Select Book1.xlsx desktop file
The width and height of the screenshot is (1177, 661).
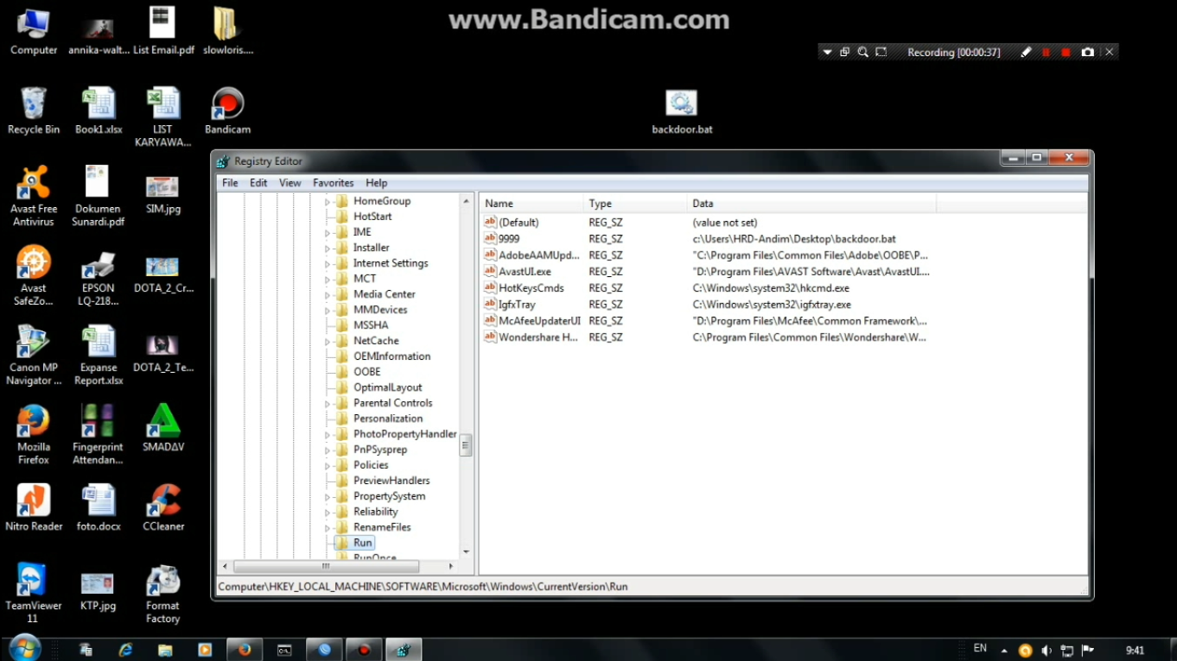pyautogui.click(x=99, y=111)
